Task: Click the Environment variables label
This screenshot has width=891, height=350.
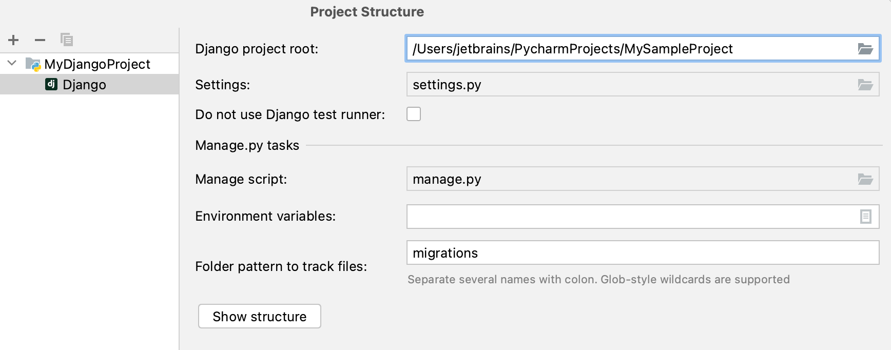Action: coord(265,216)
